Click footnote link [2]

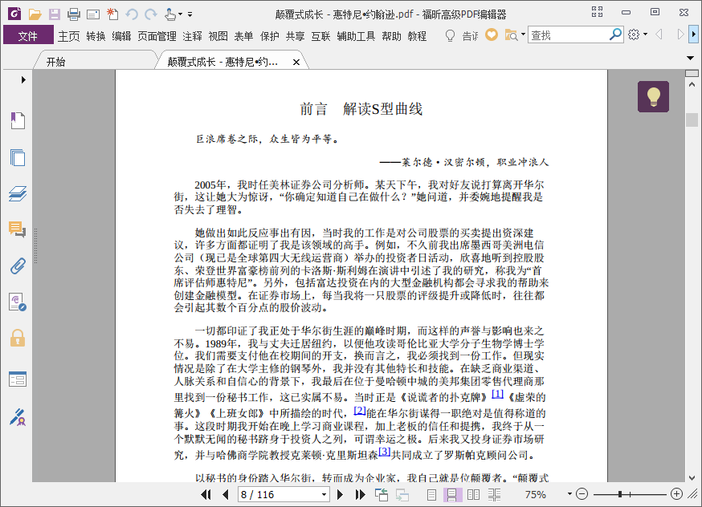(x=360, y=410)
